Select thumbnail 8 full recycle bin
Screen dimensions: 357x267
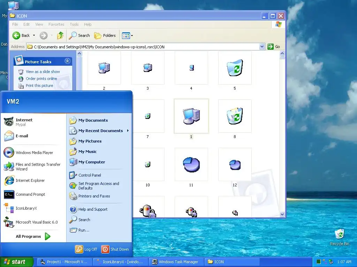pos(235,116)
